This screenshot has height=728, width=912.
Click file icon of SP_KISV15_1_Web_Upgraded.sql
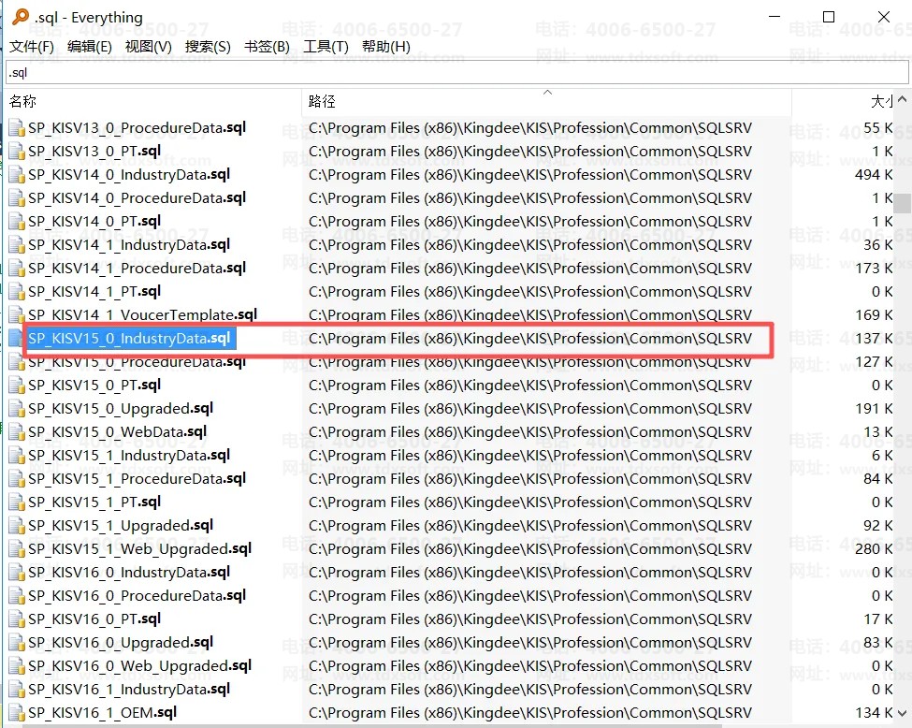(17, 549)
